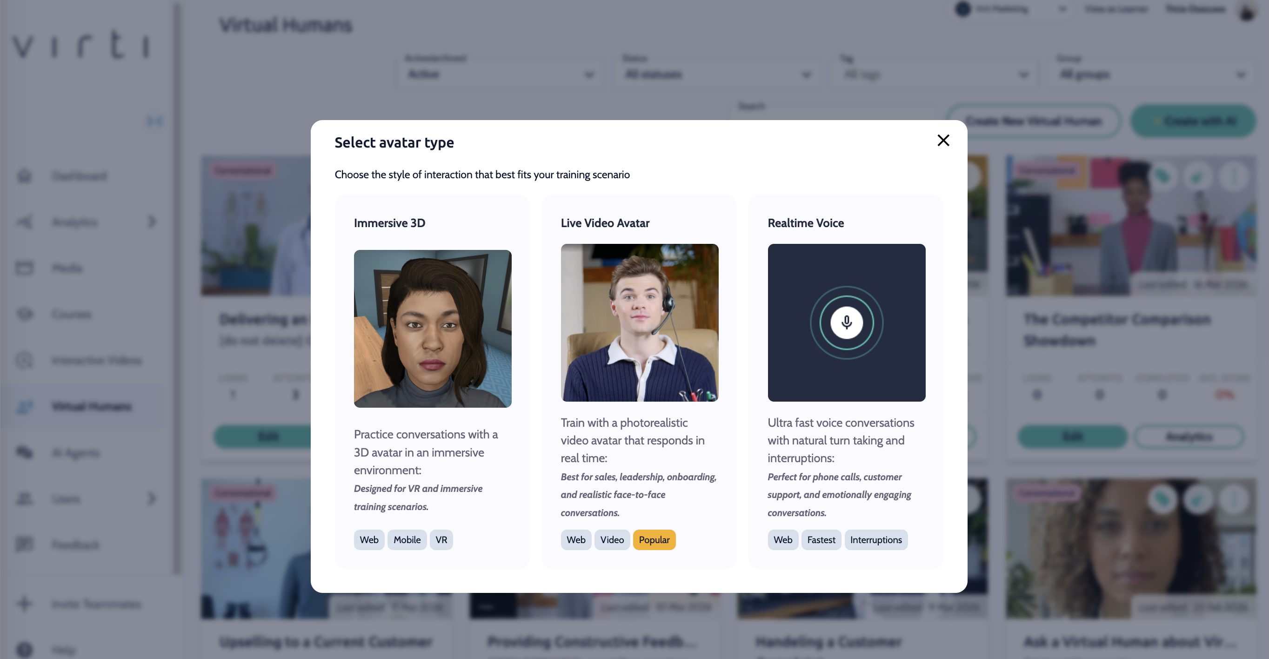1269x659 pixels.
Task: Expand the Analytics sidebar chevron
Action: [151, 222]
